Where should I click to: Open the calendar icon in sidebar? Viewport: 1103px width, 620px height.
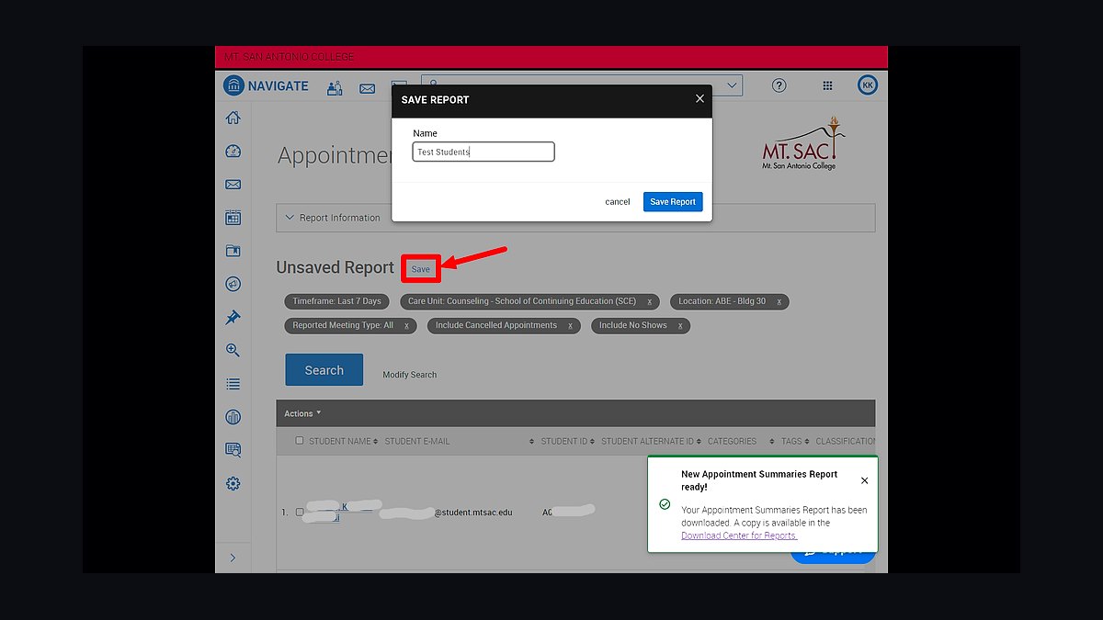(x=233, y=218)
